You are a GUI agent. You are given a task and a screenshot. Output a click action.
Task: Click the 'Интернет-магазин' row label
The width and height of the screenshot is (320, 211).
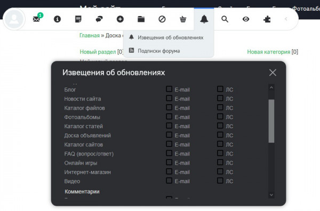pyautogui.click(x=87, y=172)
